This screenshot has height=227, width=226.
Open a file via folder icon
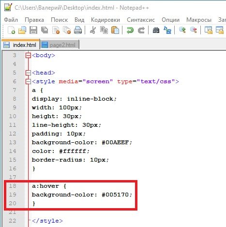pyautogui.click(x=22, y=30)
